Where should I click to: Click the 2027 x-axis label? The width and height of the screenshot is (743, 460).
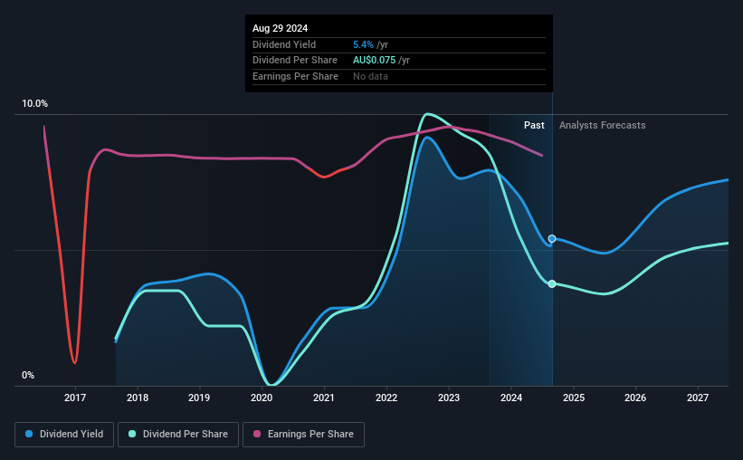[x=698, y=398]
